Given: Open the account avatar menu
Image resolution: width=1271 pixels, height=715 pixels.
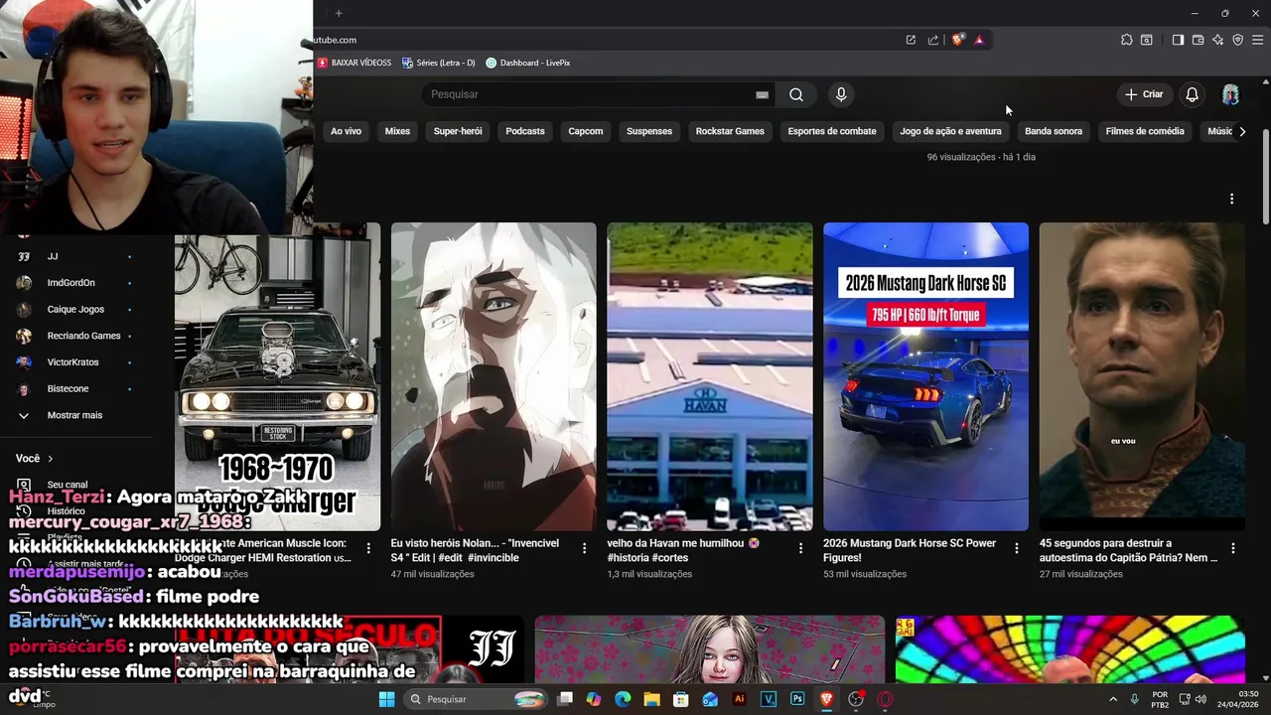Looking at the screenshot, I should (x=1230, y=94).
